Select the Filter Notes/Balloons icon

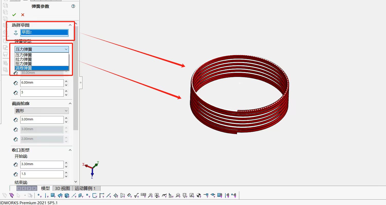150,195
